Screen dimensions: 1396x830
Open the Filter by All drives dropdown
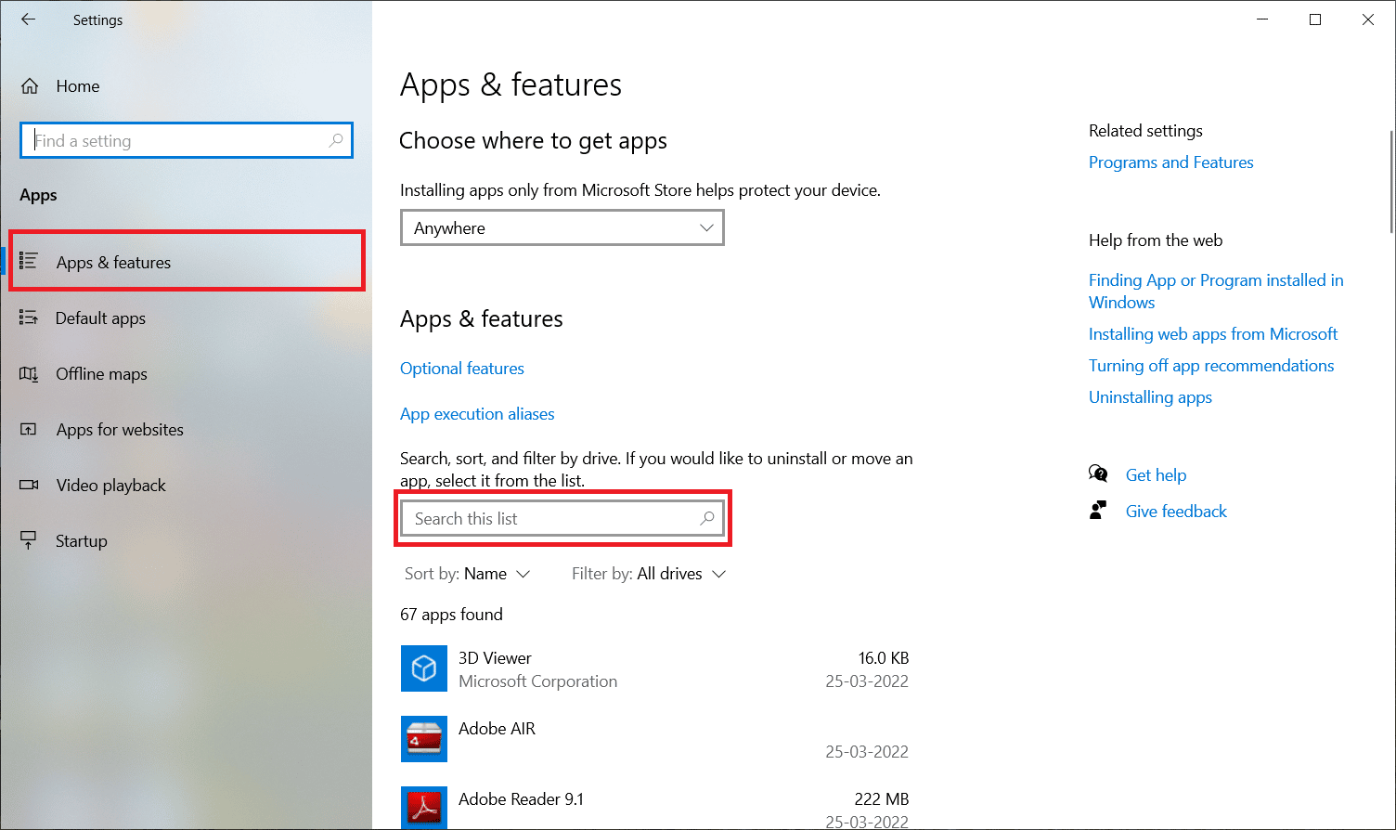649,574
